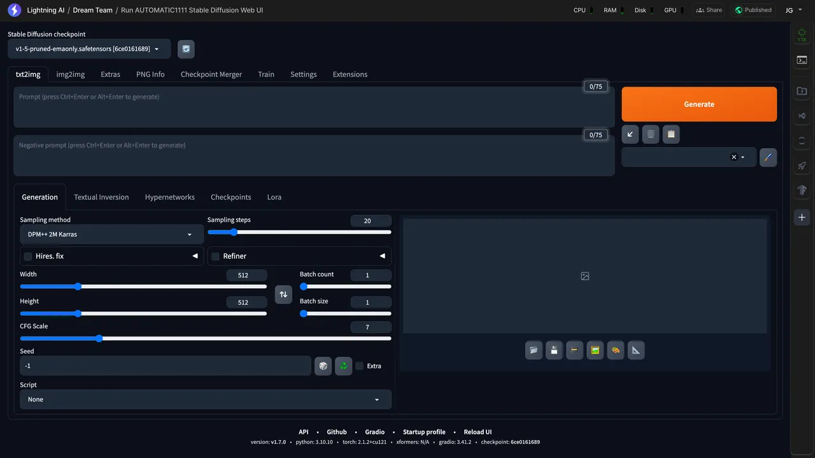Open the styles dropdown arrow
815x458 pixels.
click(742, 157)
